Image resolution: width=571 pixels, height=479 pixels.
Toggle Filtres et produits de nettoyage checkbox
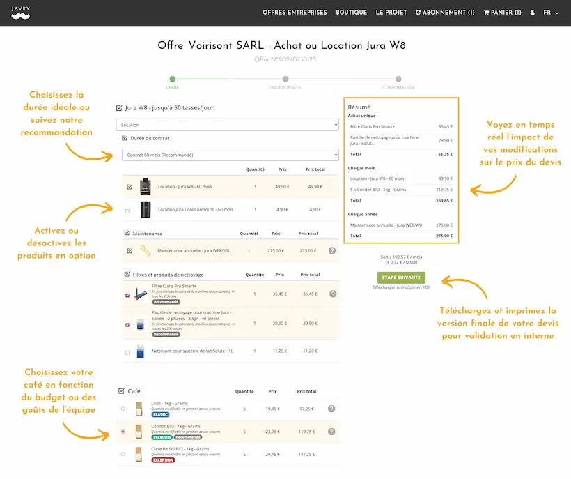click(x=127, y=274)
